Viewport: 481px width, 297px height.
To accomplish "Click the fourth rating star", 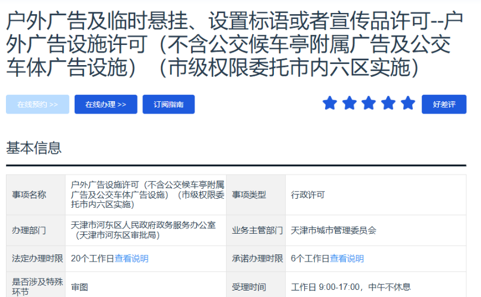I will 388,104.
